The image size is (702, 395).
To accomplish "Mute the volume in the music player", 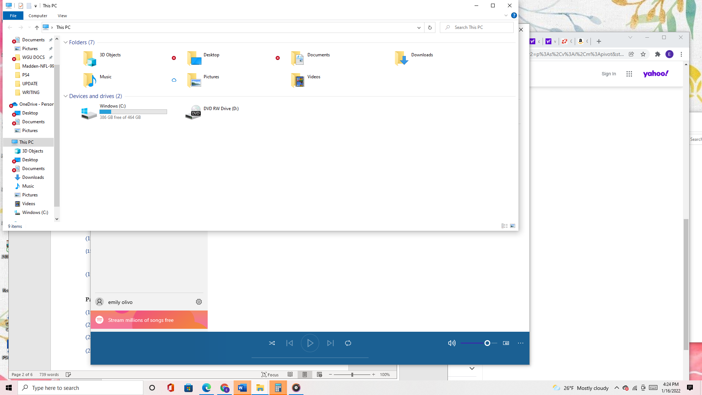I will 452,343.
